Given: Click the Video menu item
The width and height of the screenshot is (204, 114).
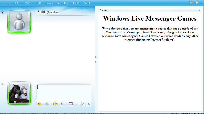Looking at the screenshot, I should [28, 3].
